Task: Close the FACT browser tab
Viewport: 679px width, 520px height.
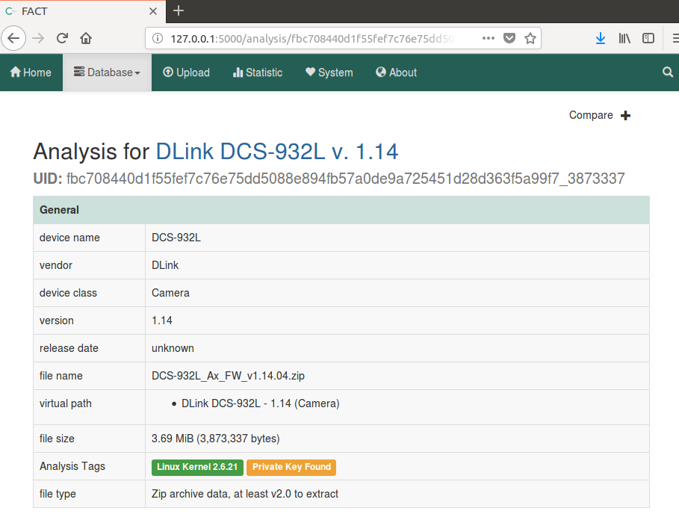Action: click(153, 11)
